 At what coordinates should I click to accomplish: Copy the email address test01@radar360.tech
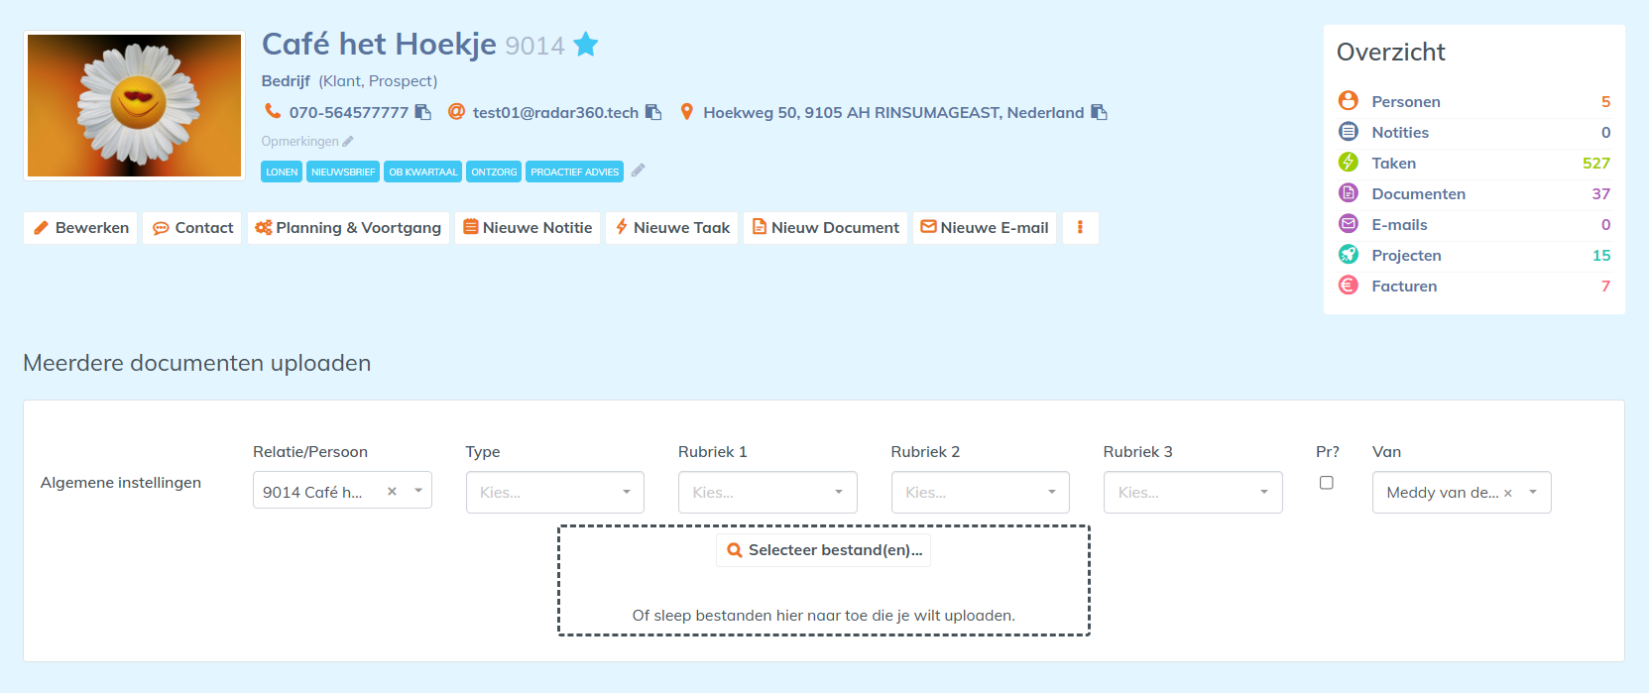click(652, 112)
